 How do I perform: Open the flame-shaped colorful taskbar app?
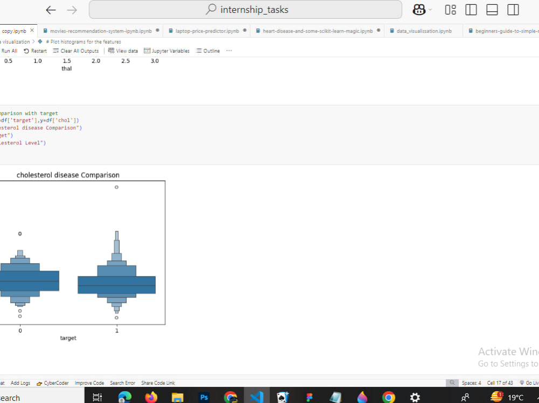pos(362,397)
